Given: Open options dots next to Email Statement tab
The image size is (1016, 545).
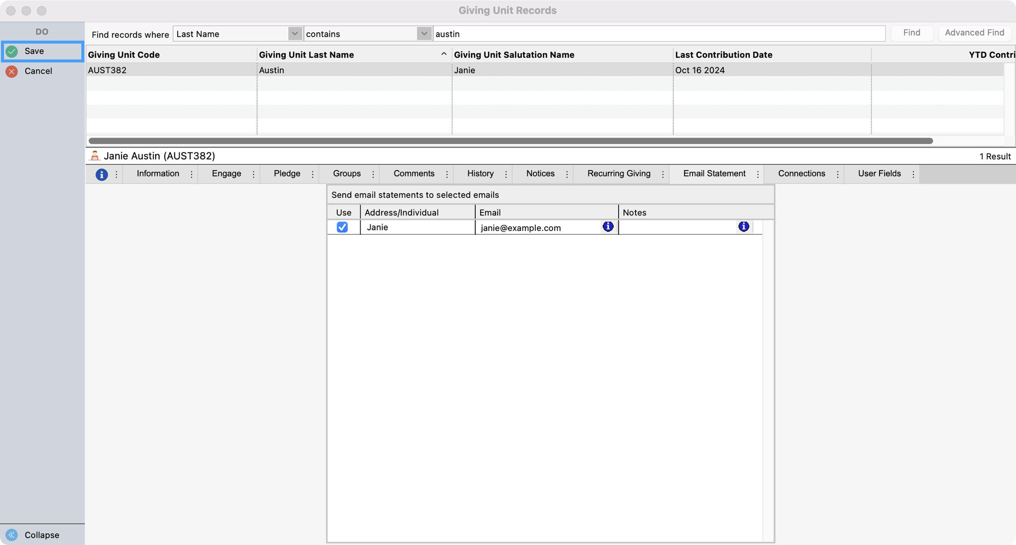Looking at the screenshot, I should [x=758, y=174].
